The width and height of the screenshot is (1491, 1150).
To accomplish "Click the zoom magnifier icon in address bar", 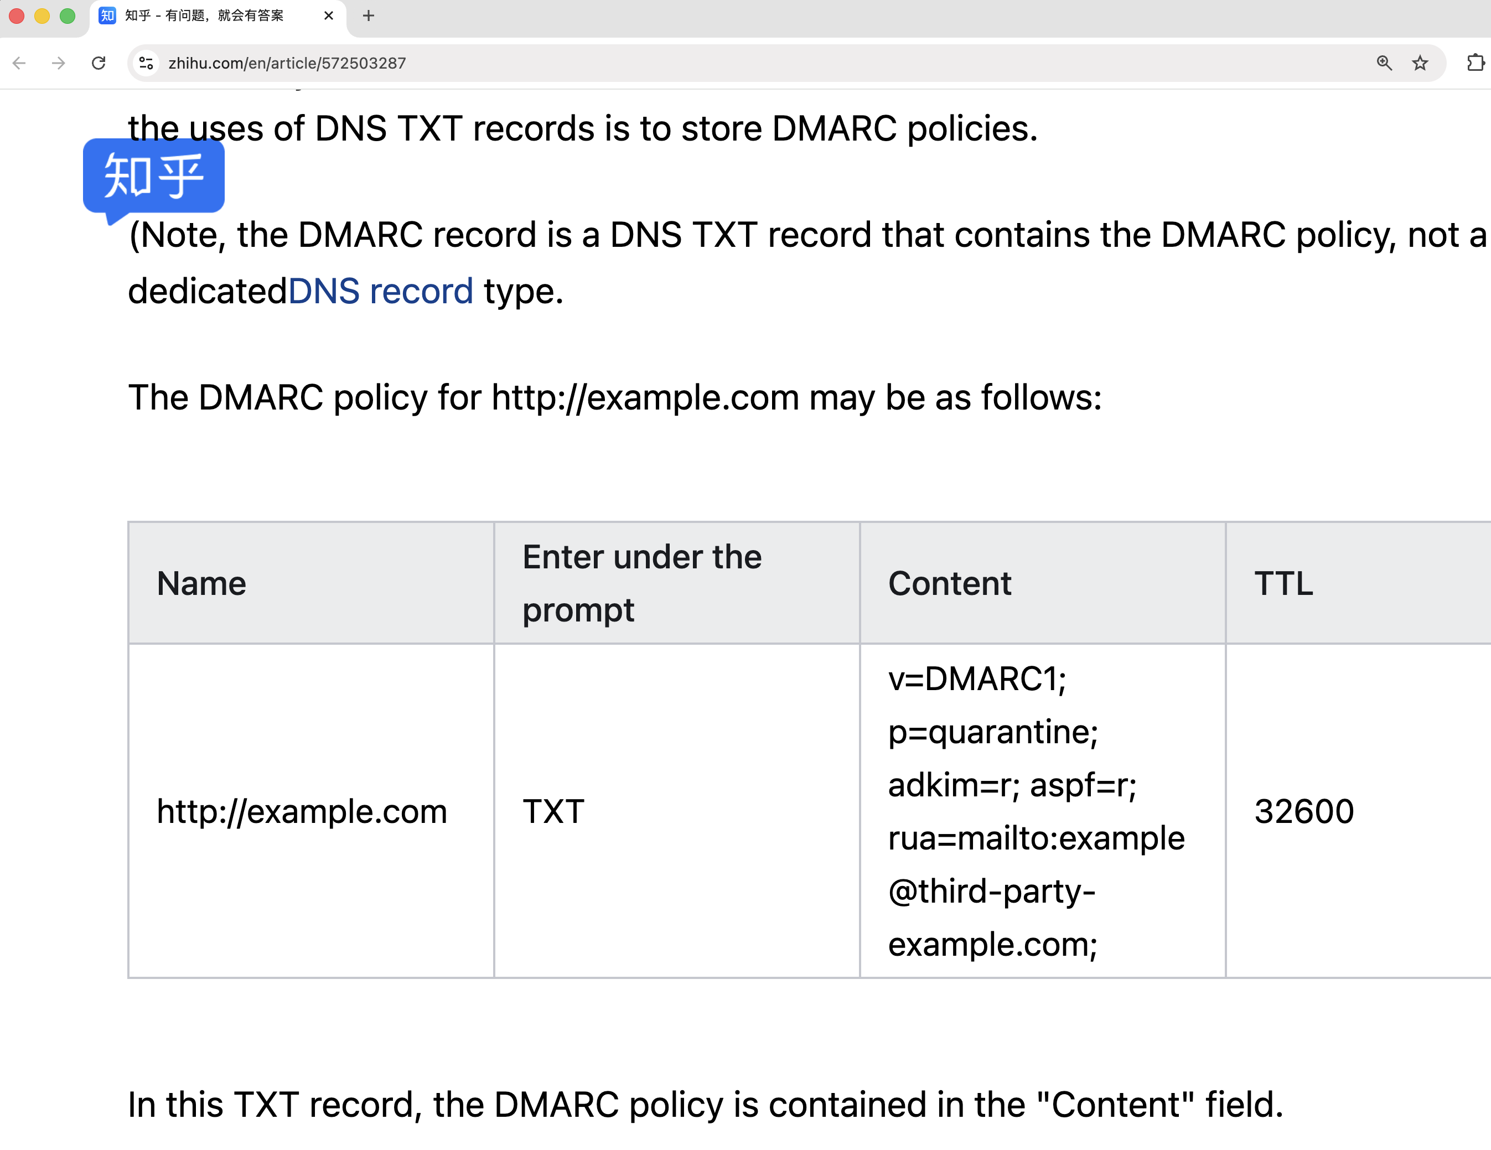I will tap(1384, 64).
